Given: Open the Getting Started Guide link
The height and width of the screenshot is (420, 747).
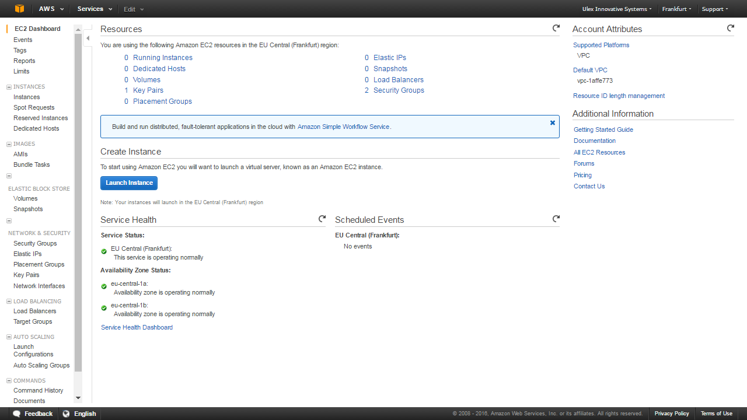Looking at the screenshot, I should (603, 129).
